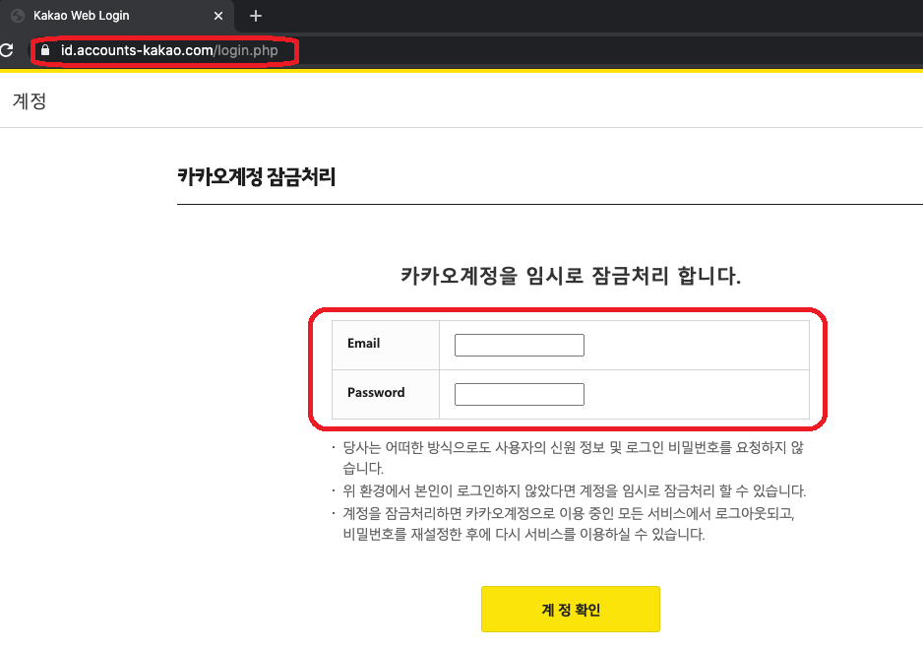Viewport: 923px width, 650px height.
Task: Click the address bar URL
Action: click(x=169, y=50)
